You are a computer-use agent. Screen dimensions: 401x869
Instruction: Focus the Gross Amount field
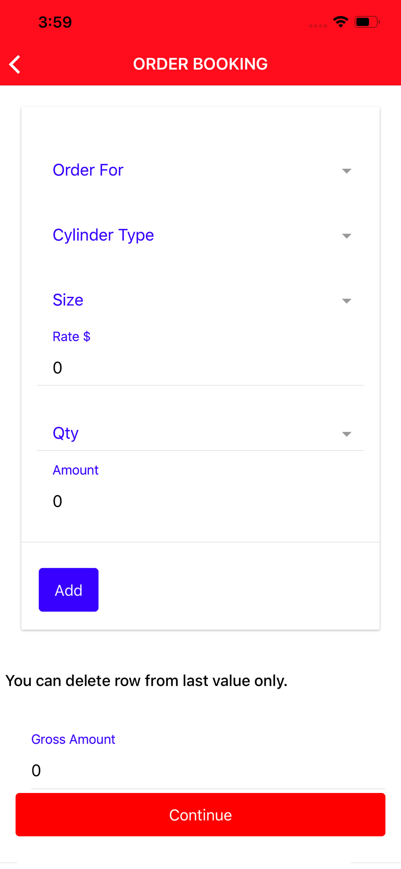point(207,770)
